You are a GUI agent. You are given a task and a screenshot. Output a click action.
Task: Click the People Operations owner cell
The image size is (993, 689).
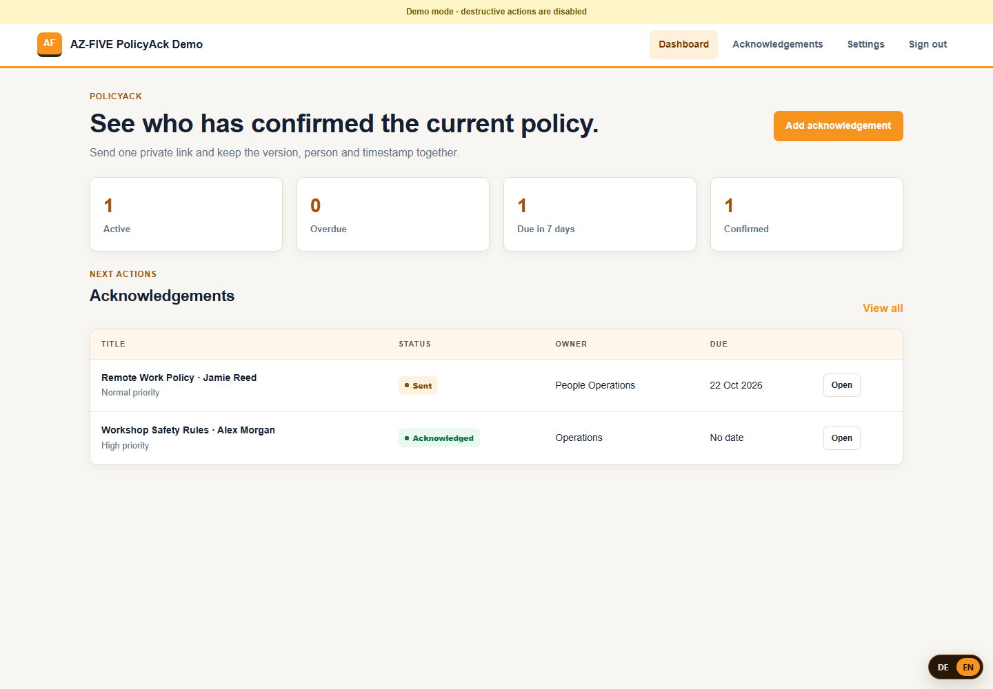tap(595, 385)
